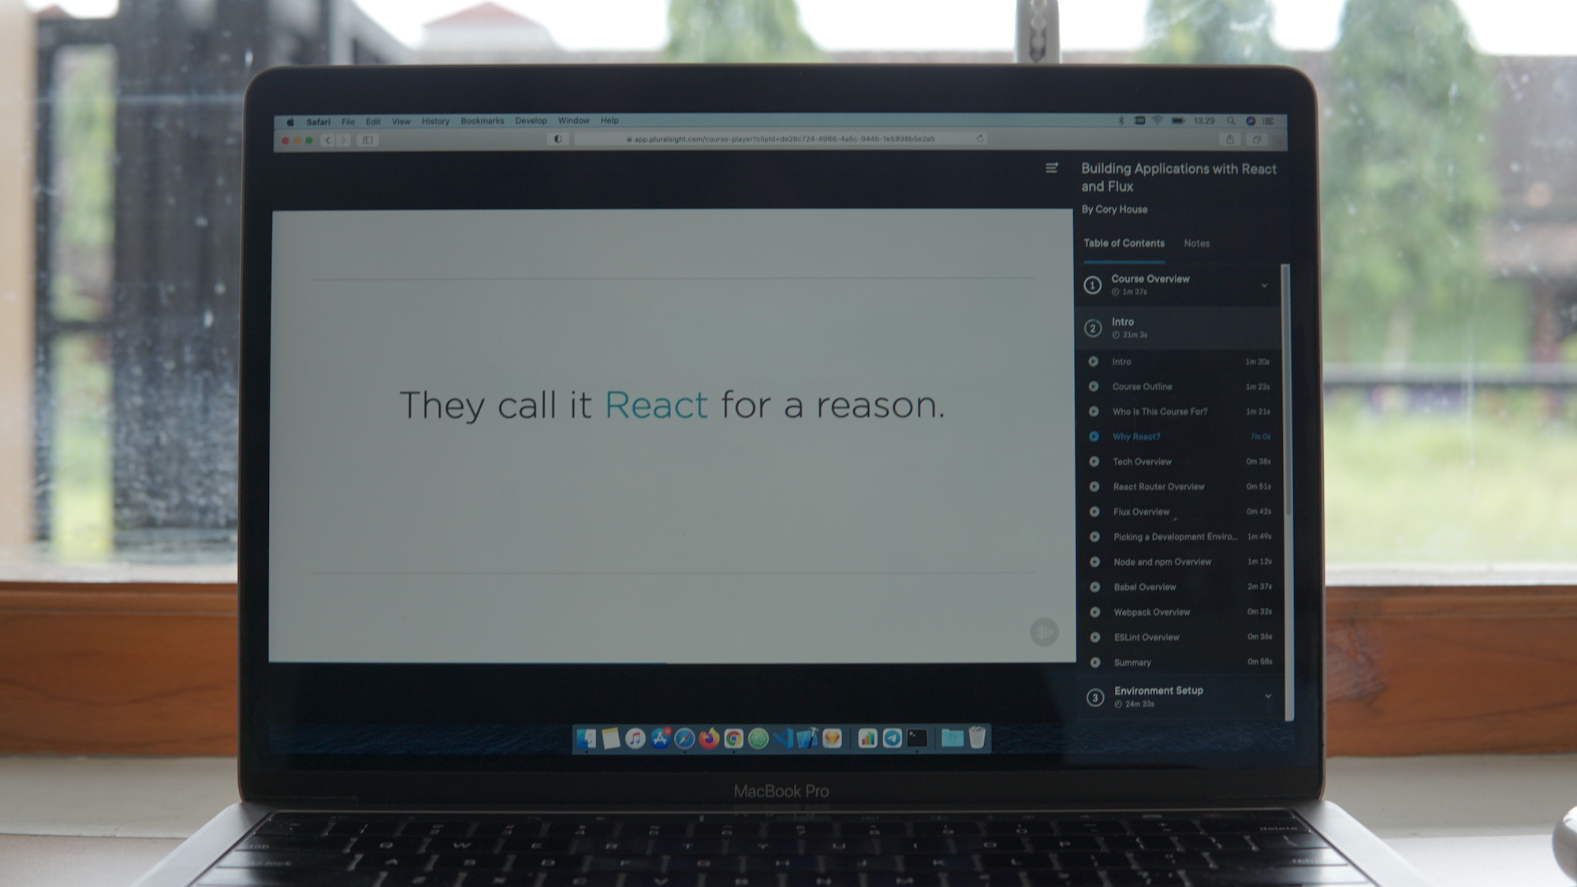
Task: Open the Safari app menu
Action: click(319, 121)
